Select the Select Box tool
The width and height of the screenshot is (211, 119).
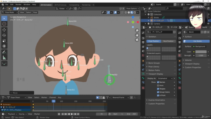click(x=4, y=19)
